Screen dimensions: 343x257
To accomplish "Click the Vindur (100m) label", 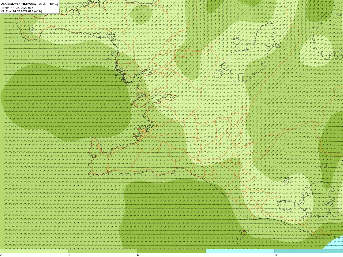I will click(49, 4).
